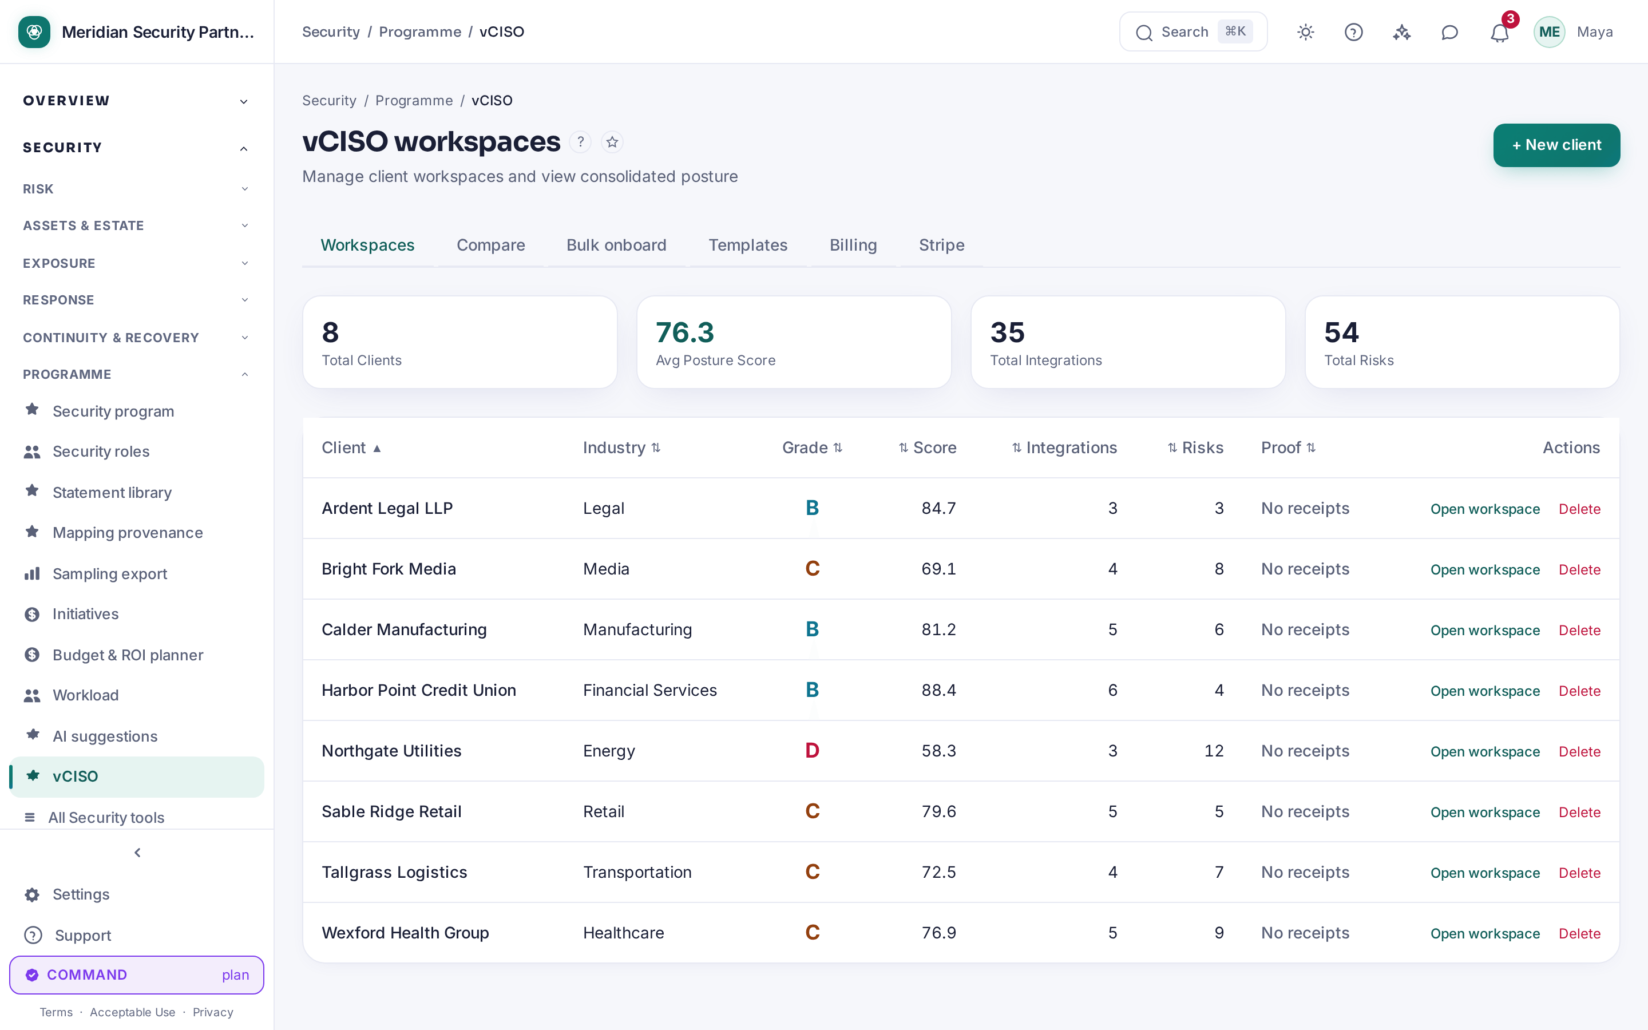Open Settings gear in sidebar
This screenshot has height=1030, width=1648.
[136, 894]
